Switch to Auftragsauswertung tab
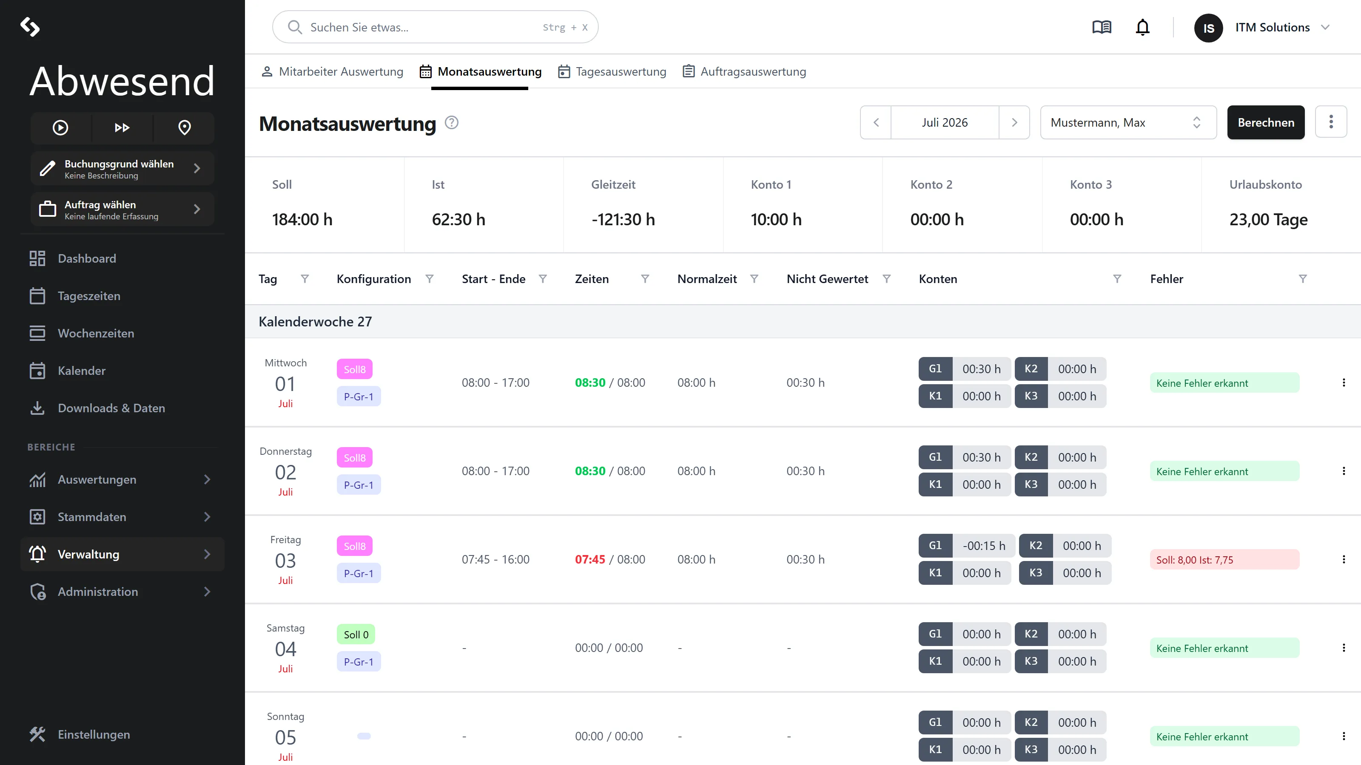Screen dimensions: 1361x765 744,71
